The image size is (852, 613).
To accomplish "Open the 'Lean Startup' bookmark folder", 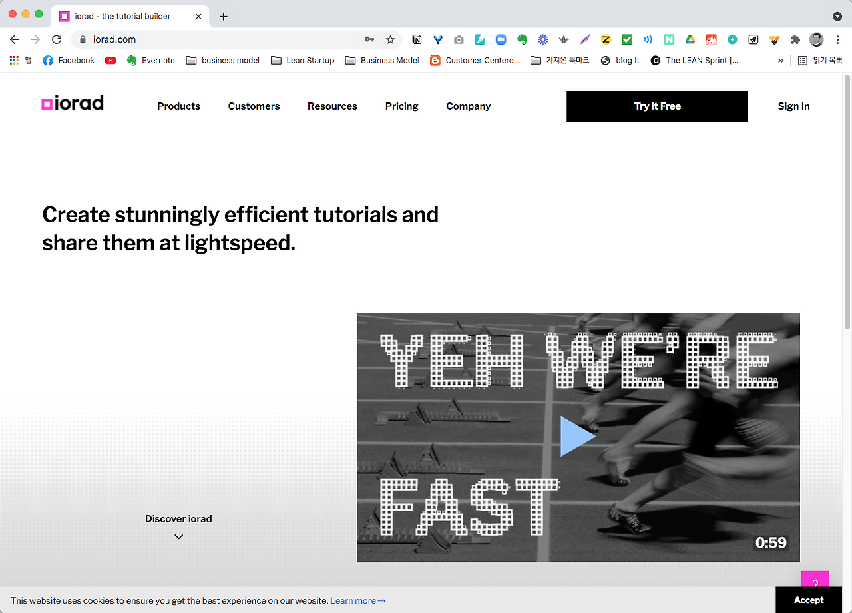I will (x=303, y=61).
